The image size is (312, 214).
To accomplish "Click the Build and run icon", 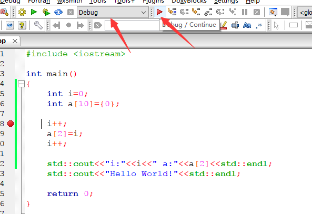I will (46, 12).
